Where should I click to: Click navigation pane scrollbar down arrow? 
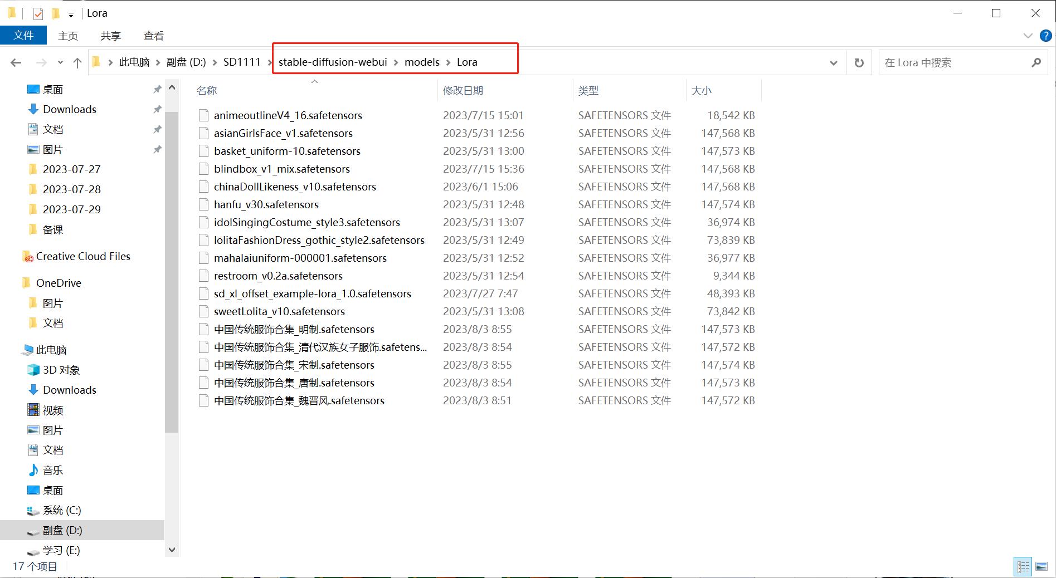pos(172,550)
